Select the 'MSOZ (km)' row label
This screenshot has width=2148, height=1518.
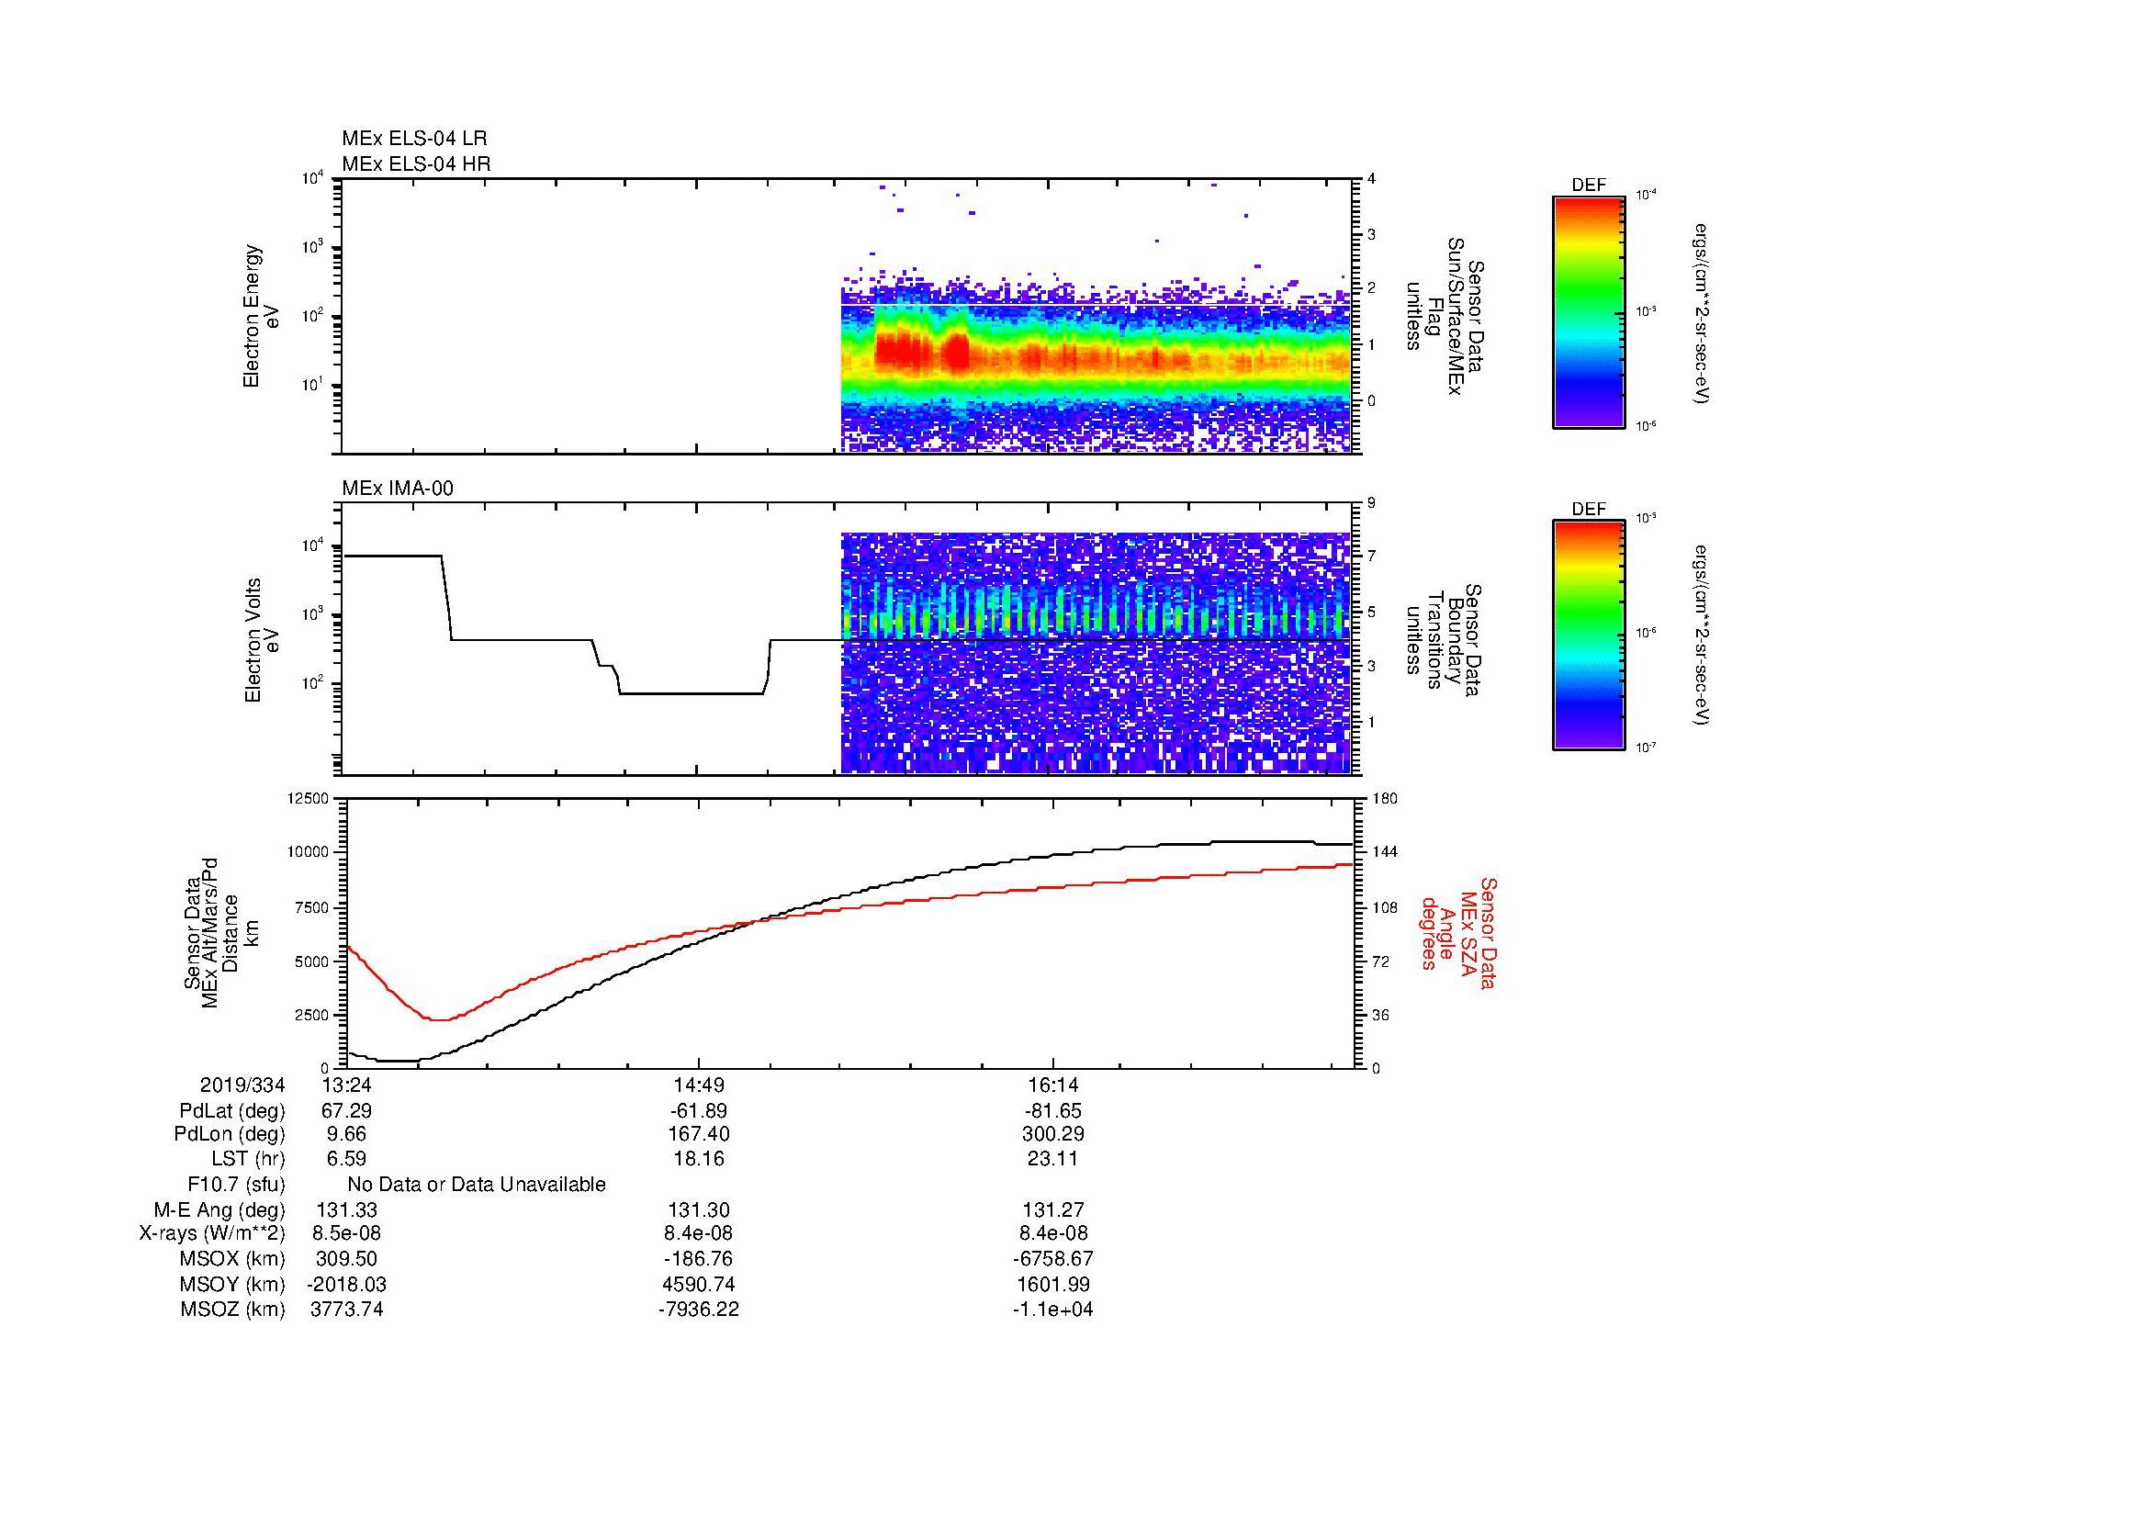point(232,1310)
